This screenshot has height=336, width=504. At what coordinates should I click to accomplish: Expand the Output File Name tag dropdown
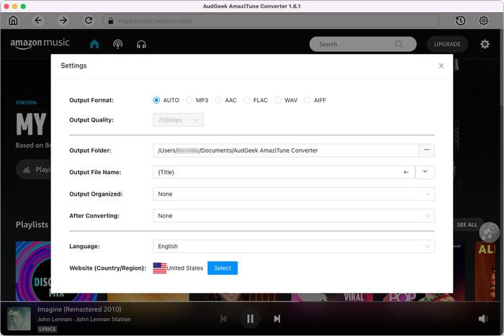click(x=425, y=172)
